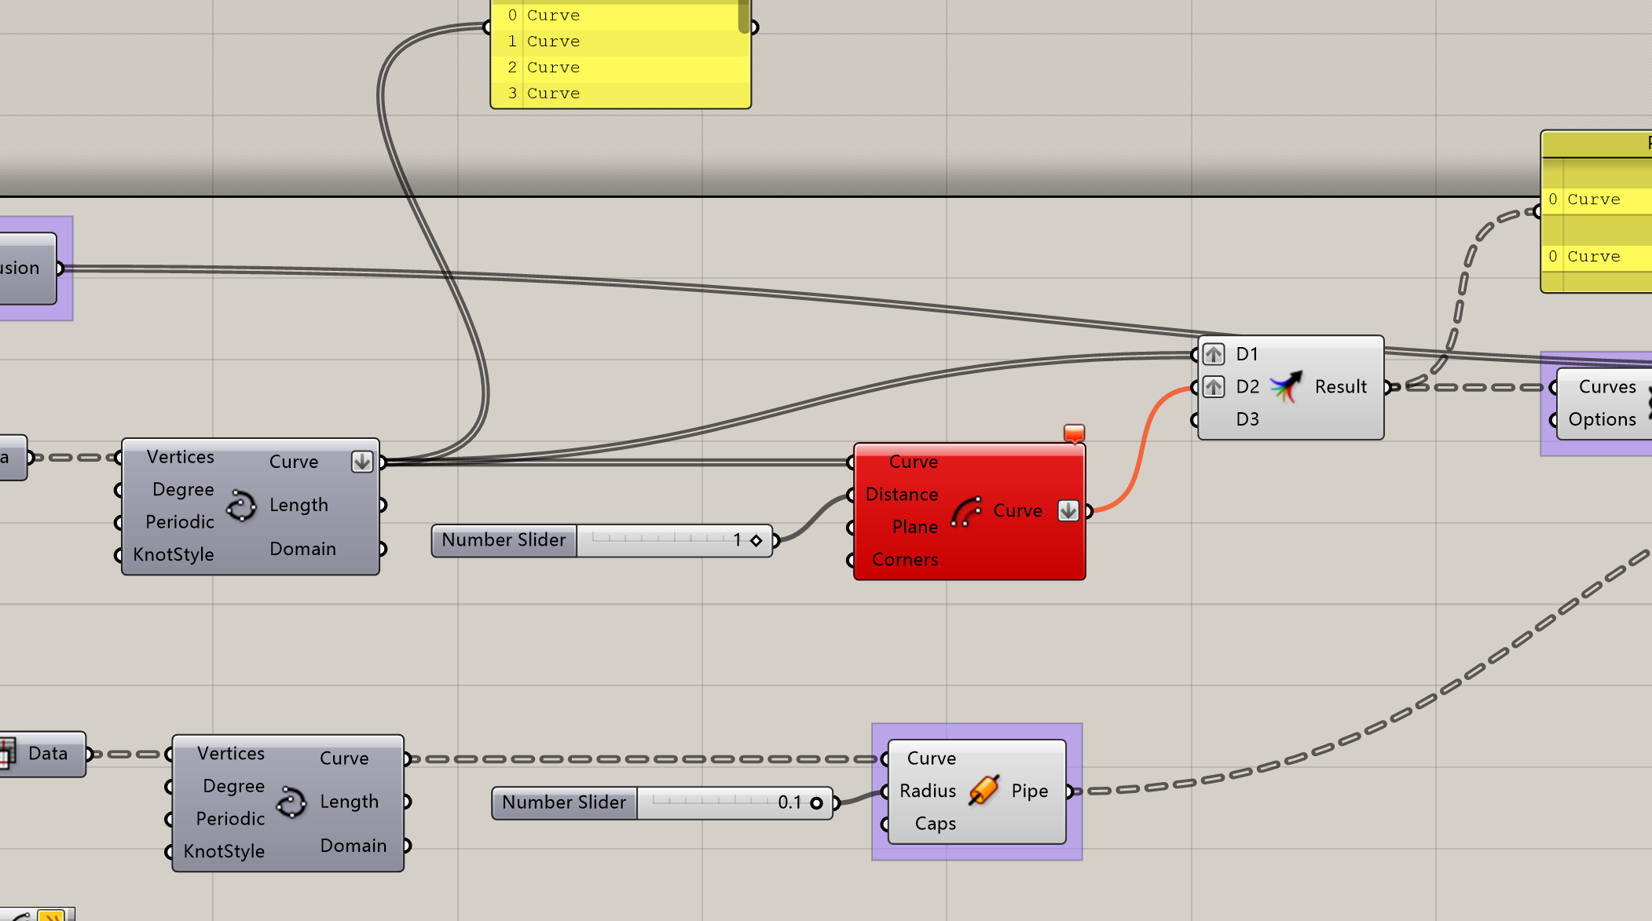Image resolution: width=1652 pixels, height=921 pixels.
Task: Click the red error balloon on Offset component
Action: tap(1074, 433)
